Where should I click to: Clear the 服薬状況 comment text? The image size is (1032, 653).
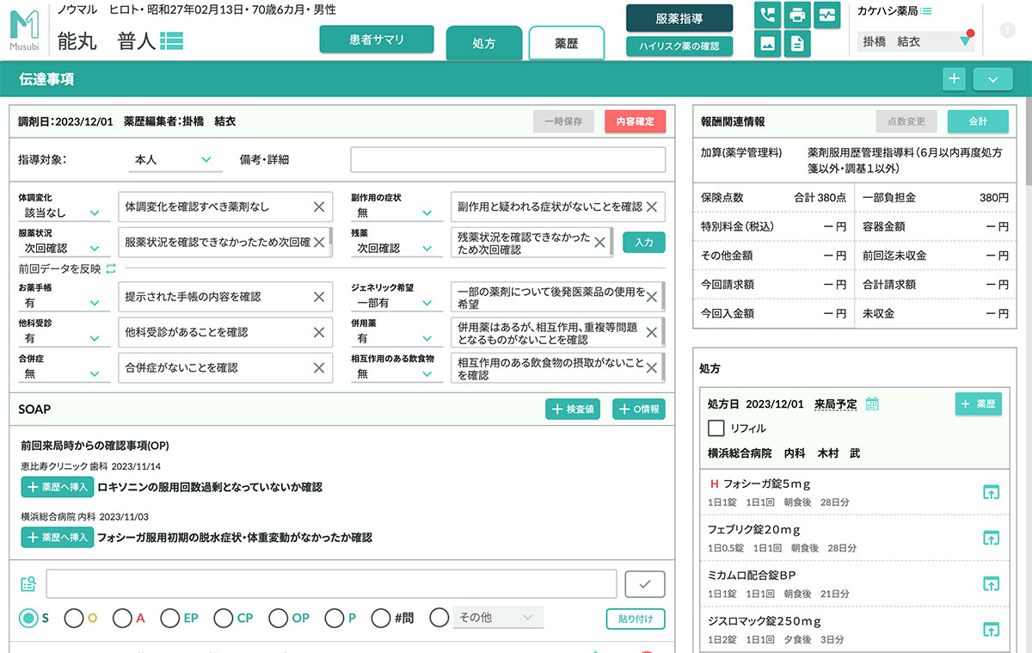click(319, 242)
